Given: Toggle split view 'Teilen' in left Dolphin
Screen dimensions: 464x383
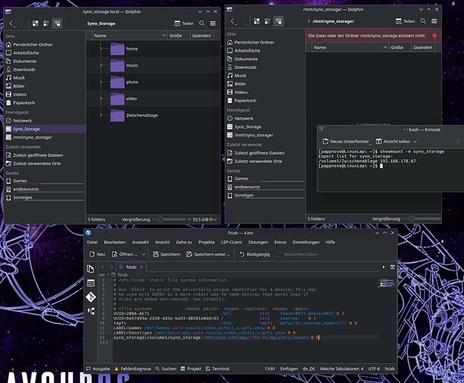Looking at the screenshot, I should pyautogui.click(x=184, y=23).
